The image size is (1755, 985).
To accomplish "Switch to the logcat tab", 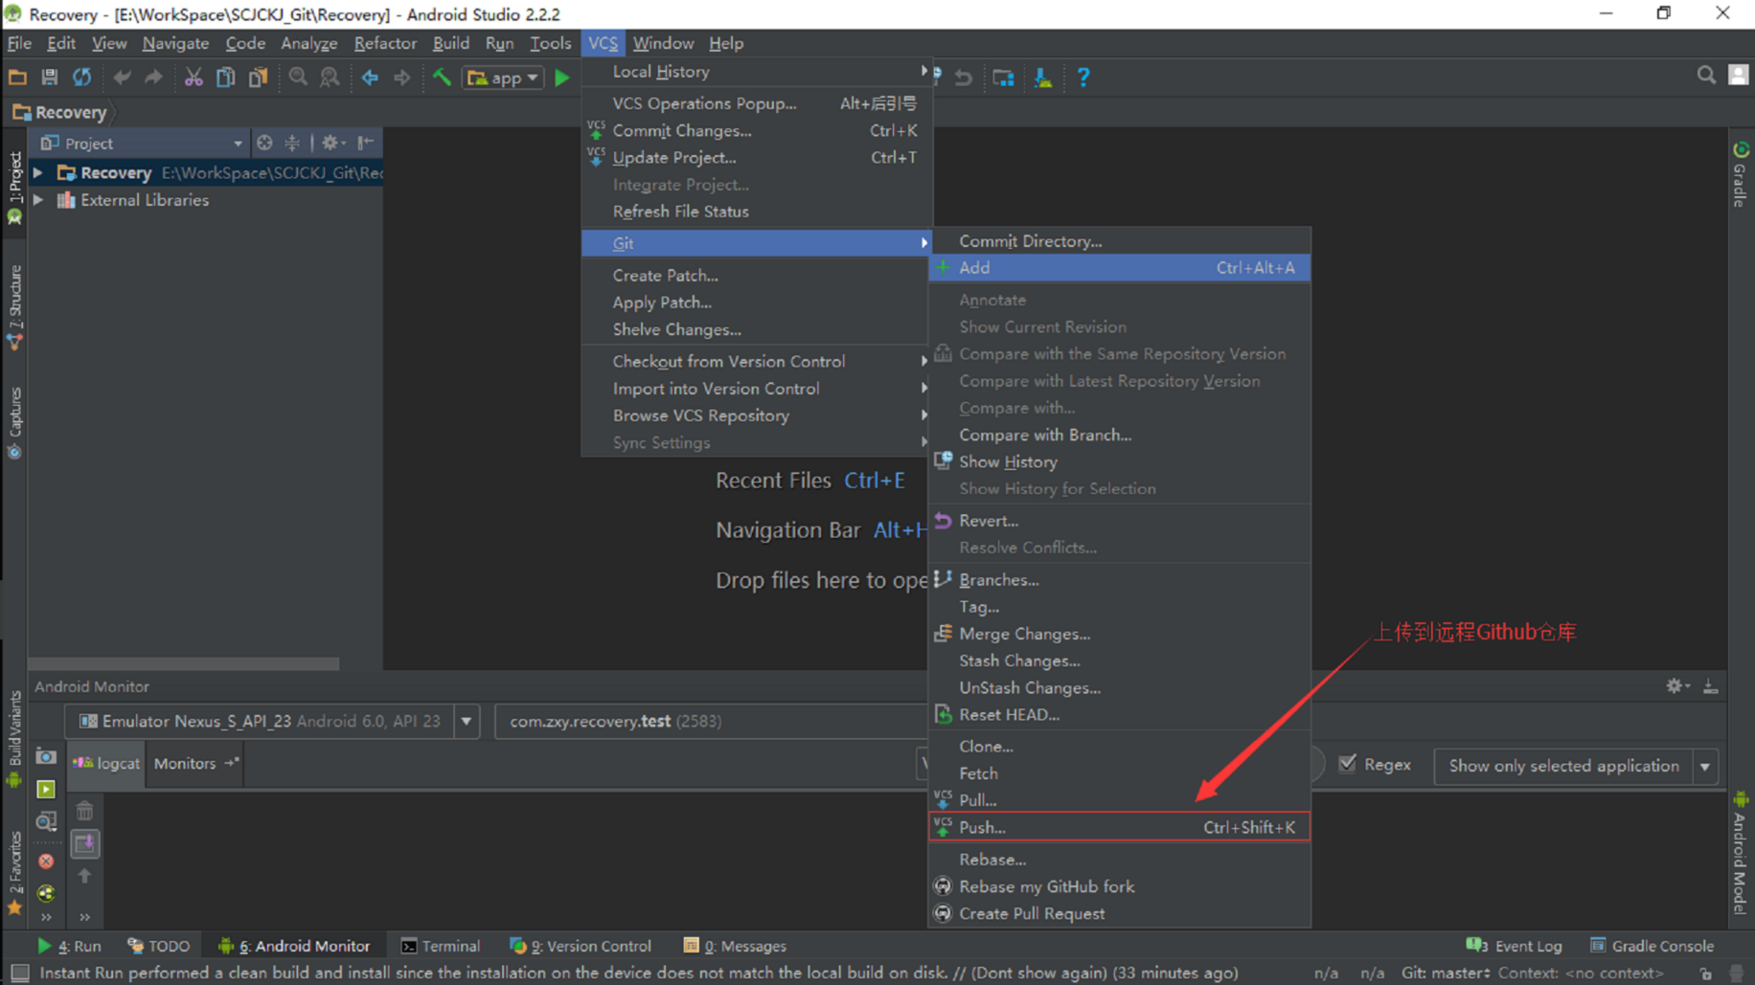I will click(x=107, y=763).
